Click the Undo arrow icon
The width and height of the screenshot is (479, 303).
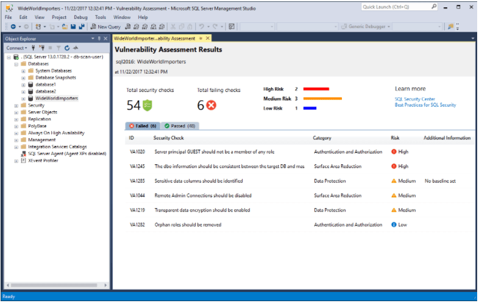[202, 27]
